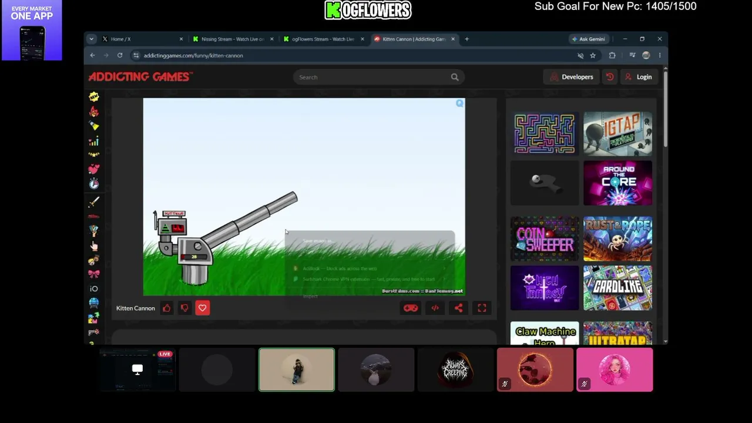
Task: Click the search magnifier icon in the search bar
Action: click(455, 77)
